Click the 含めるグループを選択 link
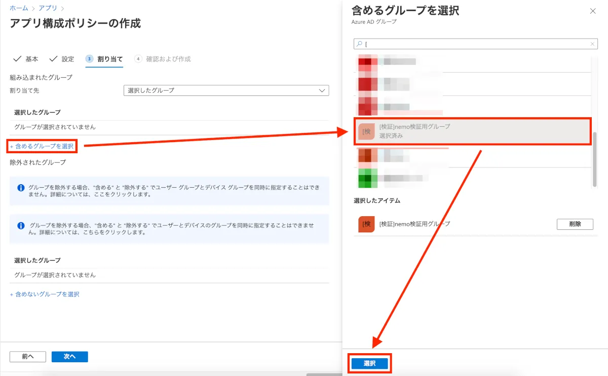 [x=42, y=146]
